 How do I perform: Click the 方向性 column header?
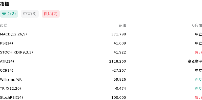[197, 25]
